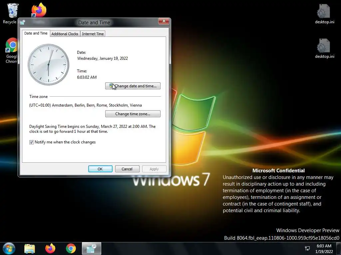
Task: Select the upper desktop.ini file icon
Action: (324, 14)
